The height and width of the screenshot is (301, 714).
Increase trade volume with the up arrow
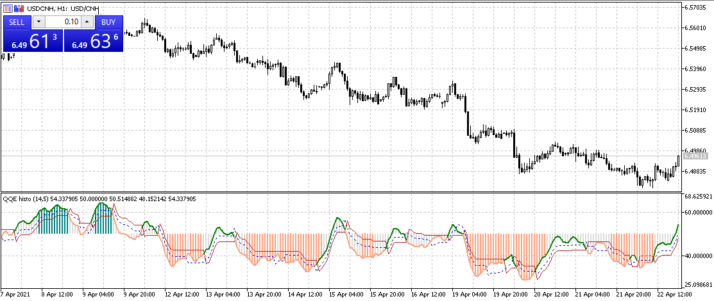coord(87,22)
